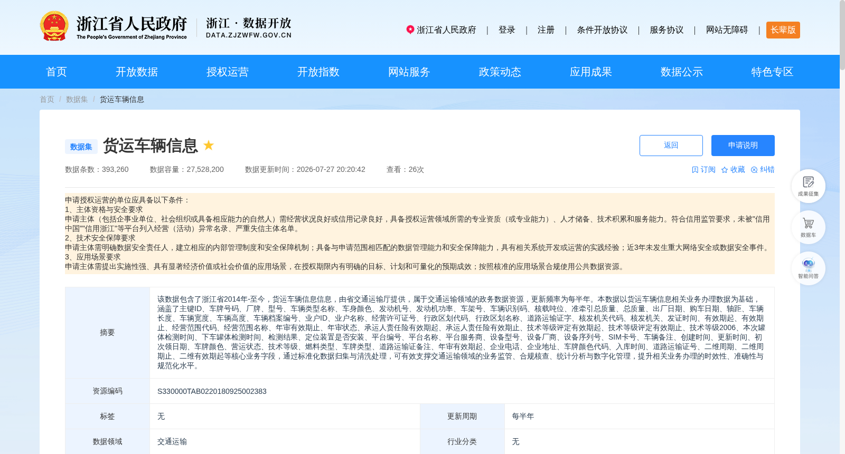Click the 数据领域 row label
The height and width of the screenshot is (454, 845).
107,442
